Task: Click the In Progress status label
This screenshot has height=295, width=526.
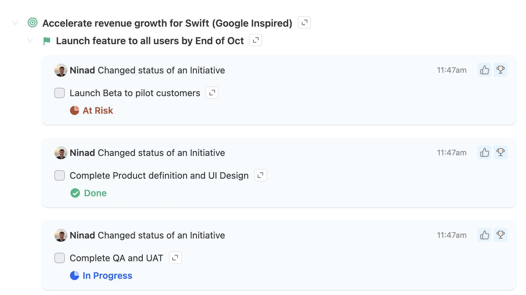Action: point(107,276)
